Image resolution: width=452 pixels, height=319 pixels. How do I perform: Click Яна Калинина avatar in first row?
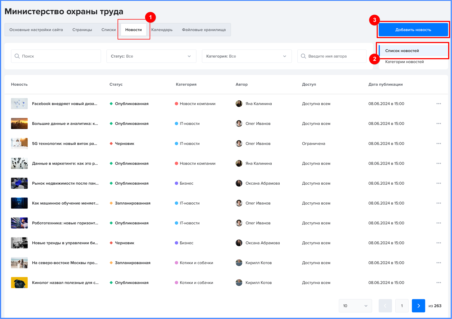(239, 104)
